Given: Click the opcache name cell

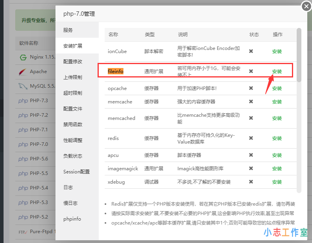Looking at the screenshot, I should click(117, 88).
